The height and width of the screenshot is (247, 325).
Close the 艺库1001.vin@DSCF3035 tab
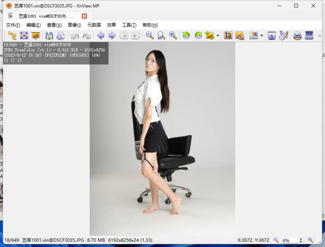pos(84,16)
